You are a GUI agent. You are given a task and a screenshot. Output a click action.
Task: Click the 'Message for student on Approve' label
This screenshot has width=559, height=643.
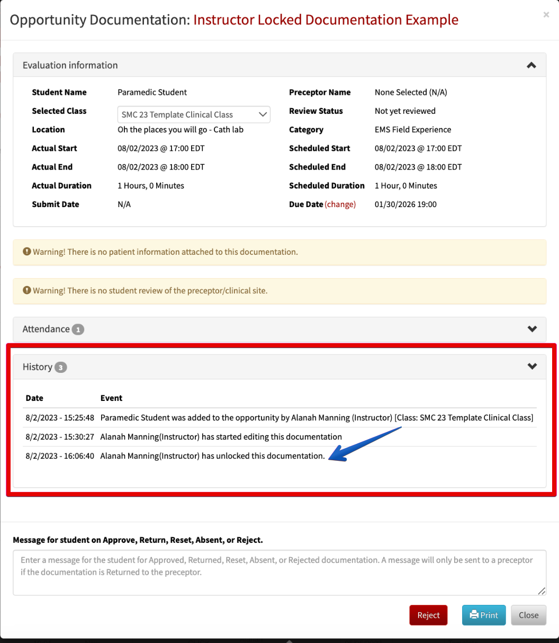[x=138, y=540]
